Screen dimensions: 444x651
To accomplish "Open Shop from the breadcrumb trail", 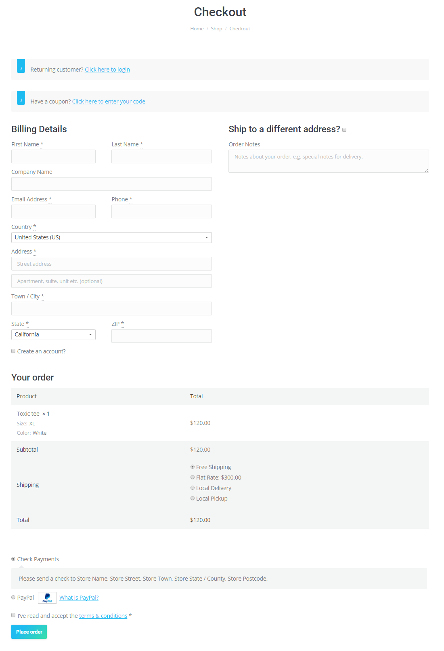I will pos(216,29).
